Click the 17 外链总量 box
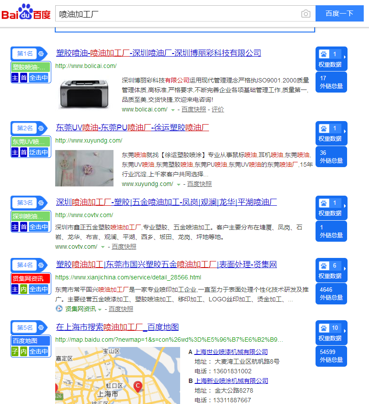369x404 pixels. 331,82
